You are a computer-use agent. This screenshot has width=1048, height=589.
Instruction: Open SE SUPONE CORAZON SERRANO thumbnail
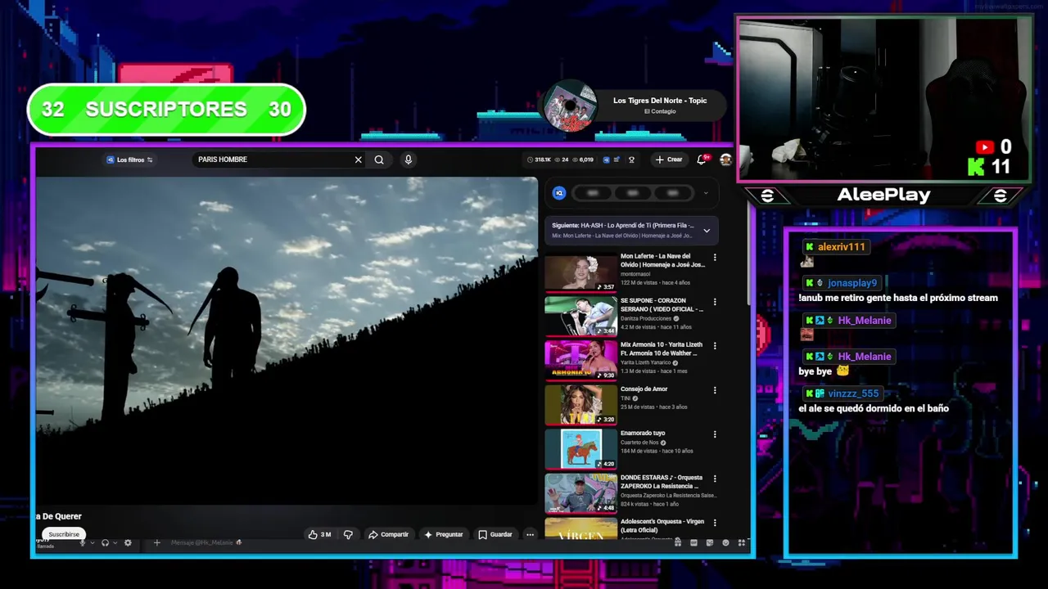coord(580,317)
